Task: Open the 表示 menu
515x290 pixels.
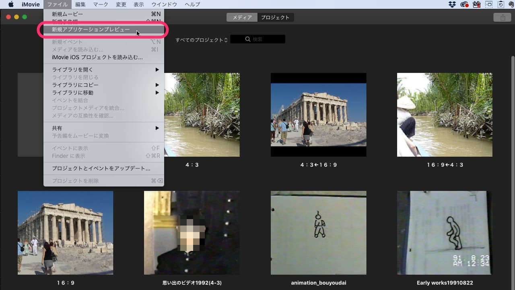Action: tap(139, 4)
